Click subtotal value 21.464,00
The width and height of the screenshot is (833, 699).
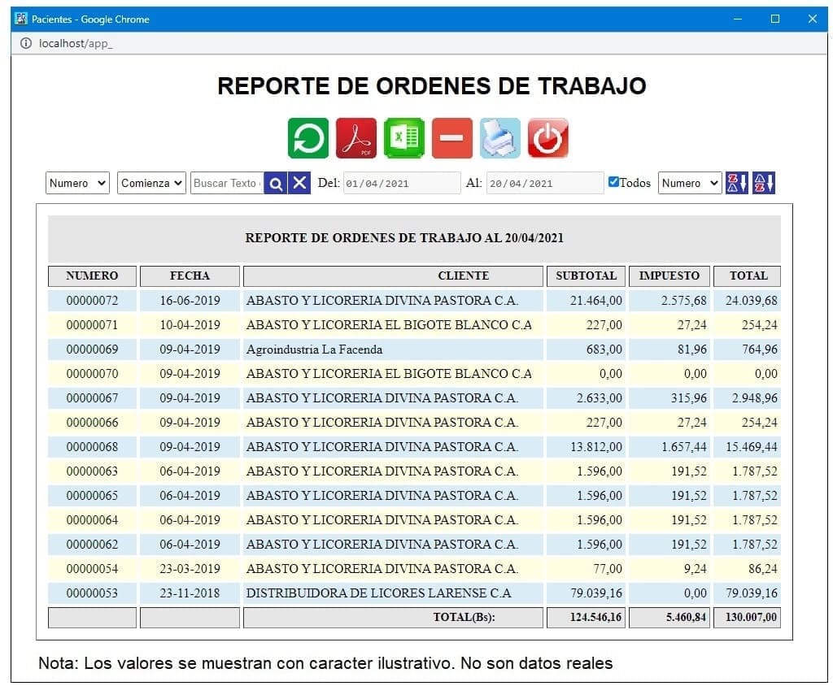[595, 301]
